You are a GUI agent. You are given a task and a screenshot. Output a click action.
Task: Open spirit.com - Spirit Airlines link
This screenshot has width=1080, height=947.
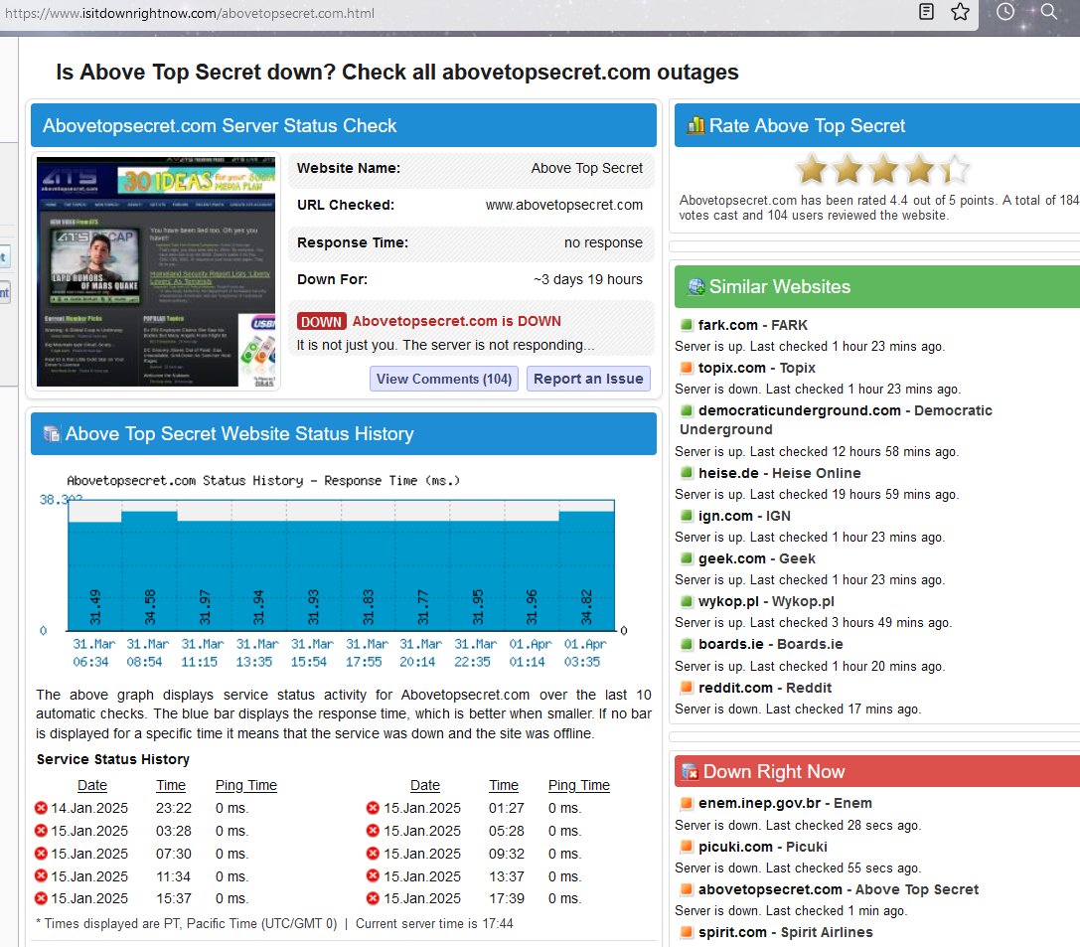786,932
